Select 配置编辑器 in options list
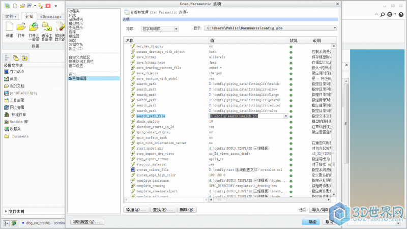 click(x=94, y=78)
